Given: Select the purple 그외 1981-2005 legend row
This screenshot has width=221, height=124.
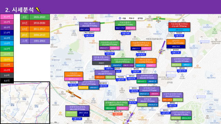Looking at the screenshot, I should (x=35, y=41).
